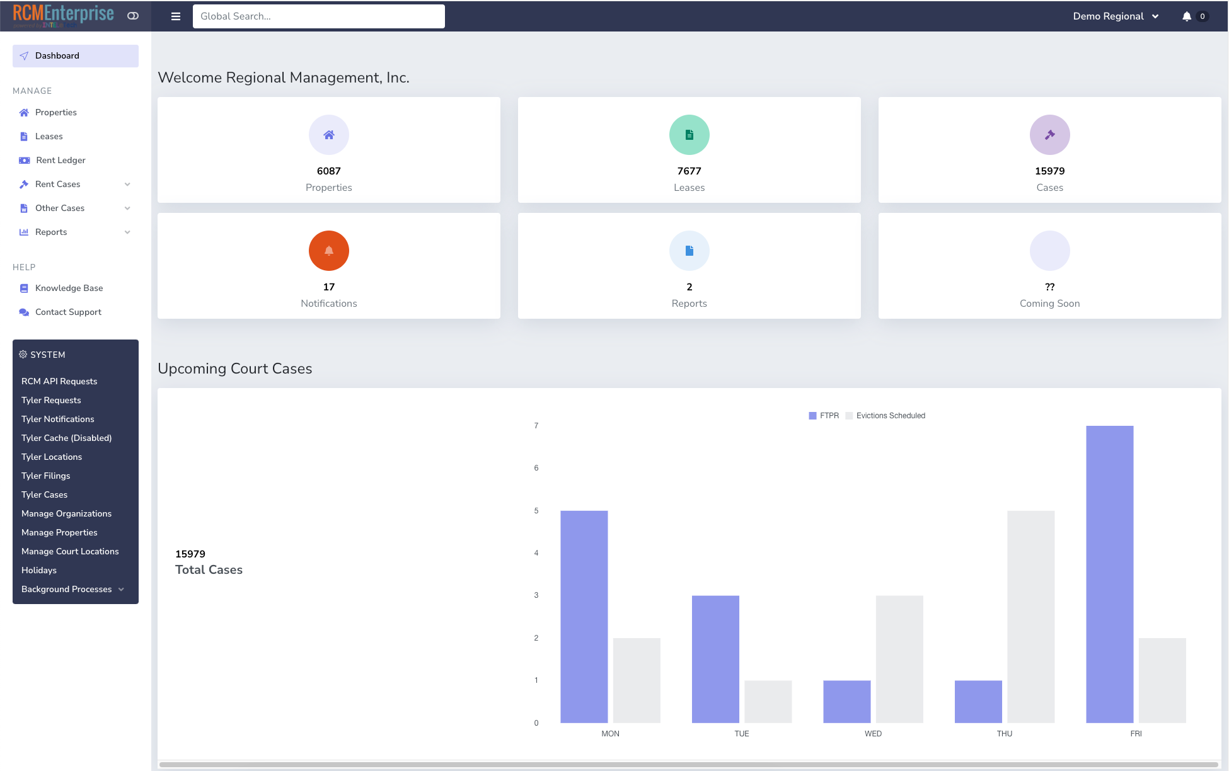Open the Demo Regional account dropdown
This screenshot has width=1229, height=771.
pyautogui.click(x=1116, y=16)
